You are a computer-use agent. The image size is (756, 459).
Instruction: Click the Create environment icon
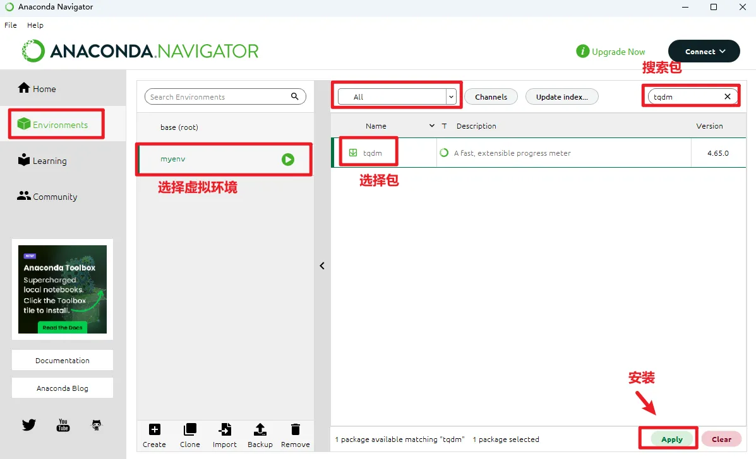point(154,429)
